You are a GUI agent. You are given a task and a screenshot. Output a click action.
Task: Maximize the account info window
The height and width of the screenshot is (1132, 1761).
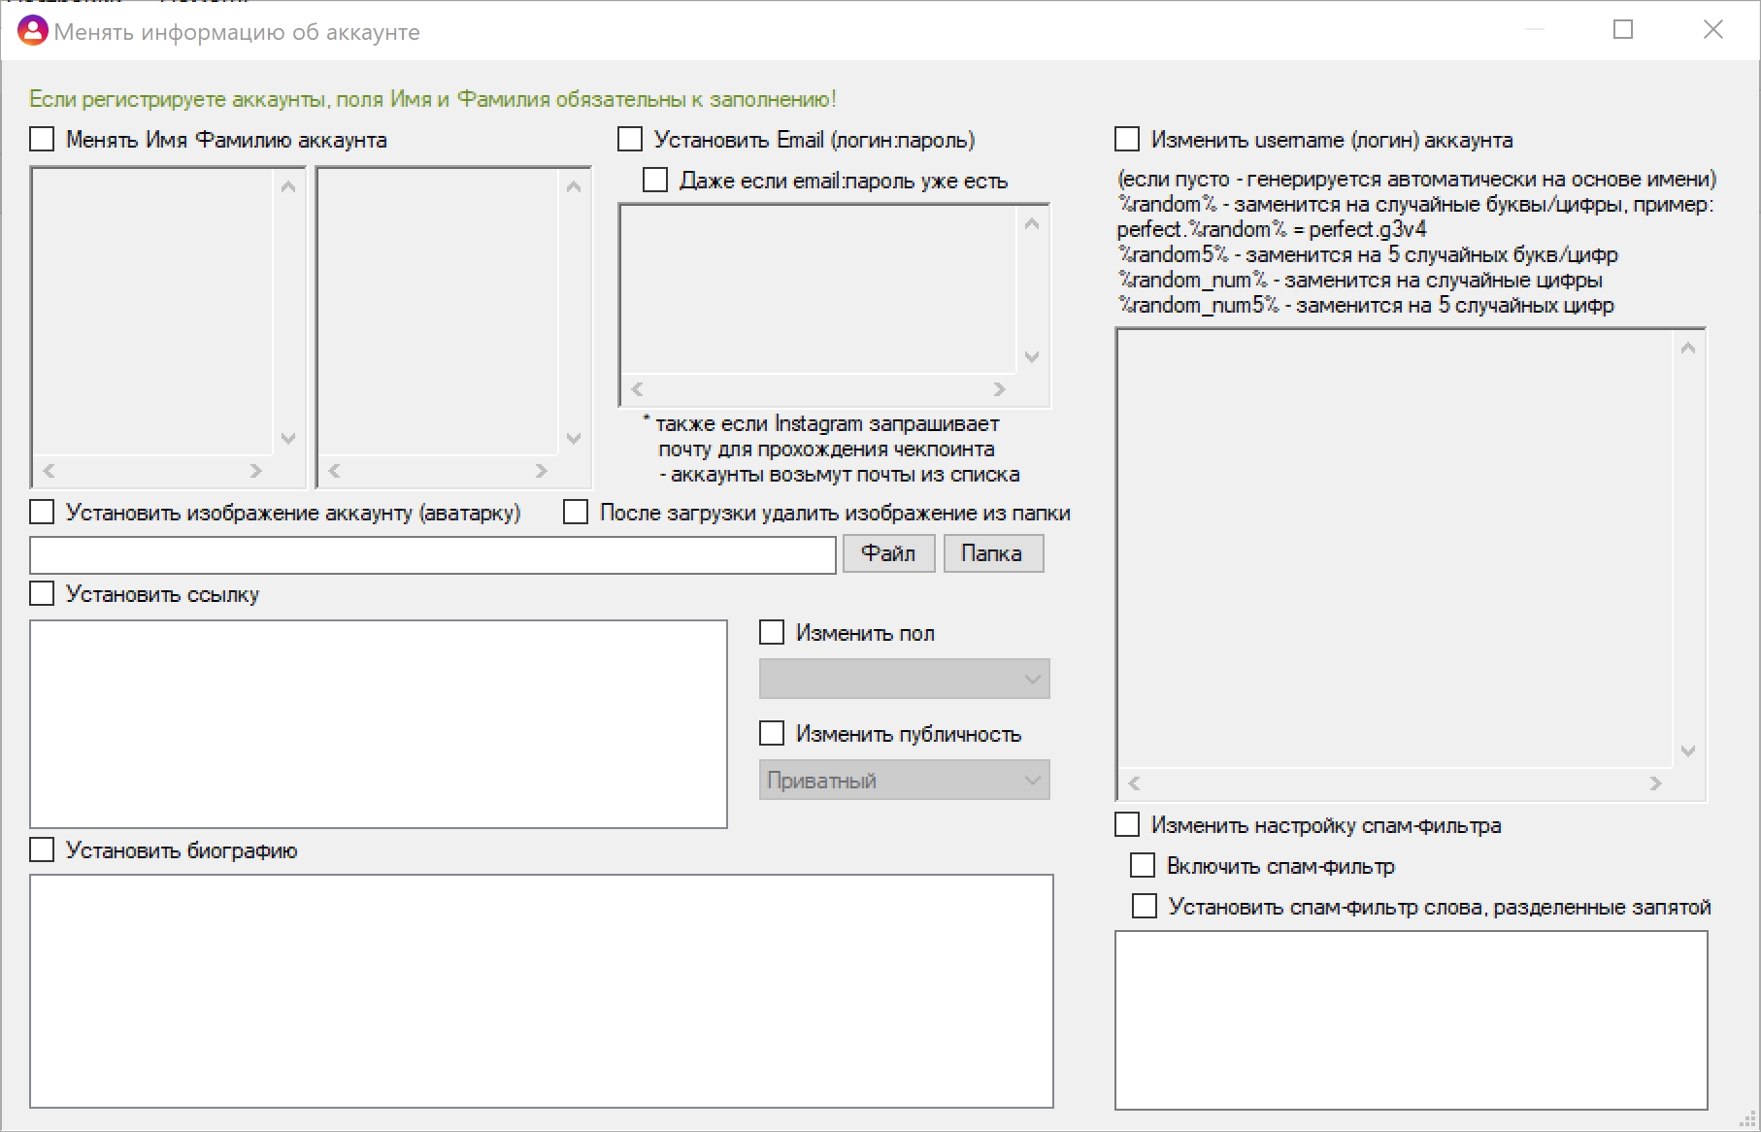click(1623, 30)
